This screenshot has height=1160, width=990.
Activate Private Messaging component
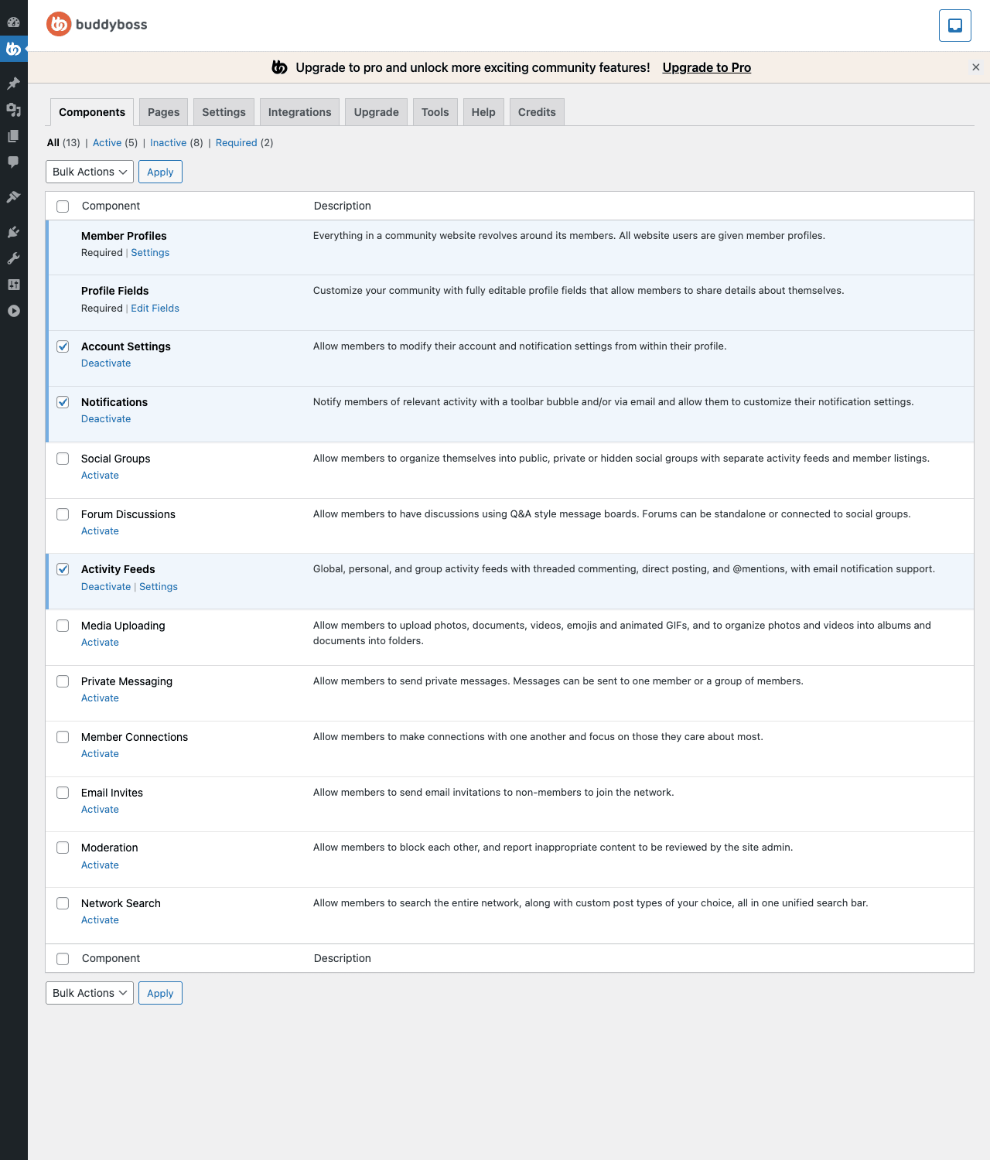(100, 698)
